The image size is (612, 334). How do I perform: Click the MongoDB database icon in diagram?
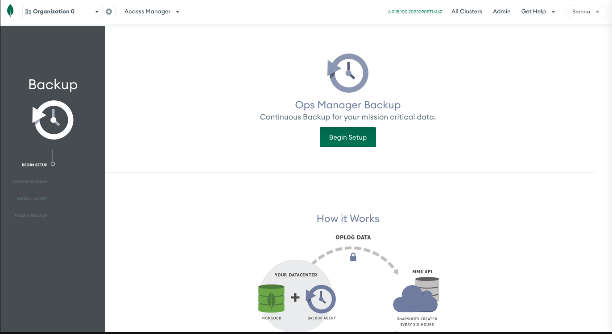tap(271, 298)
